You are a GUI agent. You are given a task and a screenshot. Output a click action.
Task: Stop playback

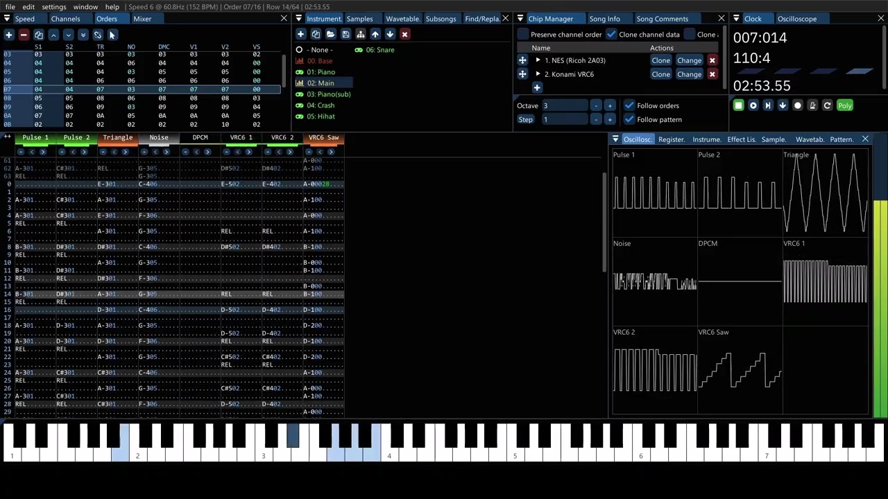738,105
